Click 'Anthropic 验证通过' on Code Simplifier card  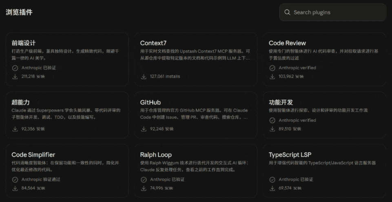41,180
